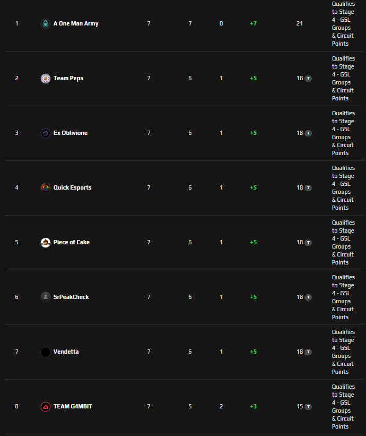Image resolution: width=366 pixels, height=436 pixels.
Task: Click the A One Man Army team logo
Action: [x=46, y=24]
